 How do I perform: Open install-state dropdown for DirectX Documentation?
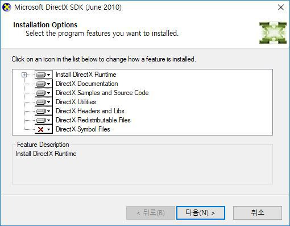[44, 84]
